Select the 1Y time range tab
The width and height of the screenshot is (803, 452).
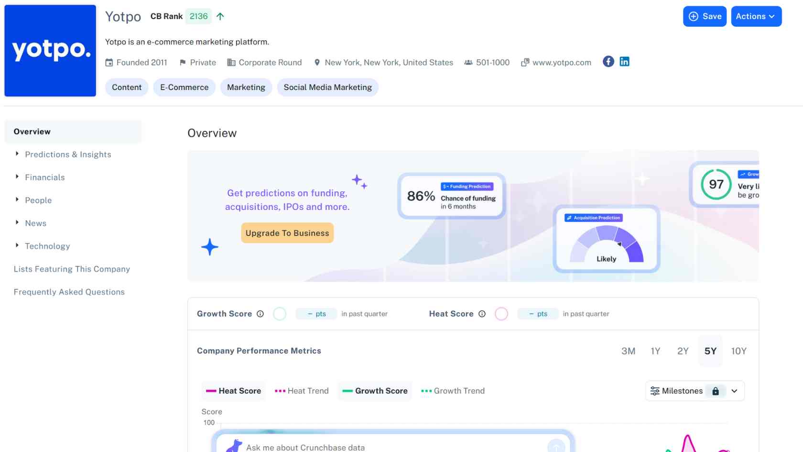coord(655,351)
